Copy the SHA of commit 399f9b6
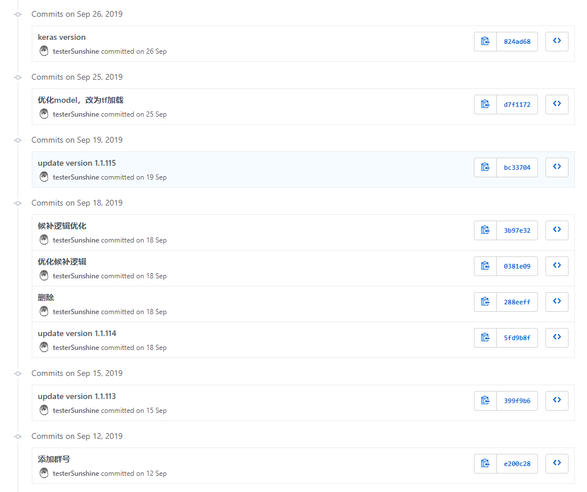The image size is (587, 492). tap(485, 401)
